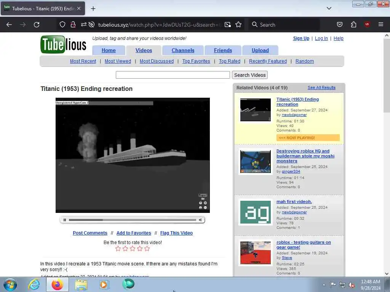
Task: Open roblox testing guitars video title link
Action: tap(304, 244)
